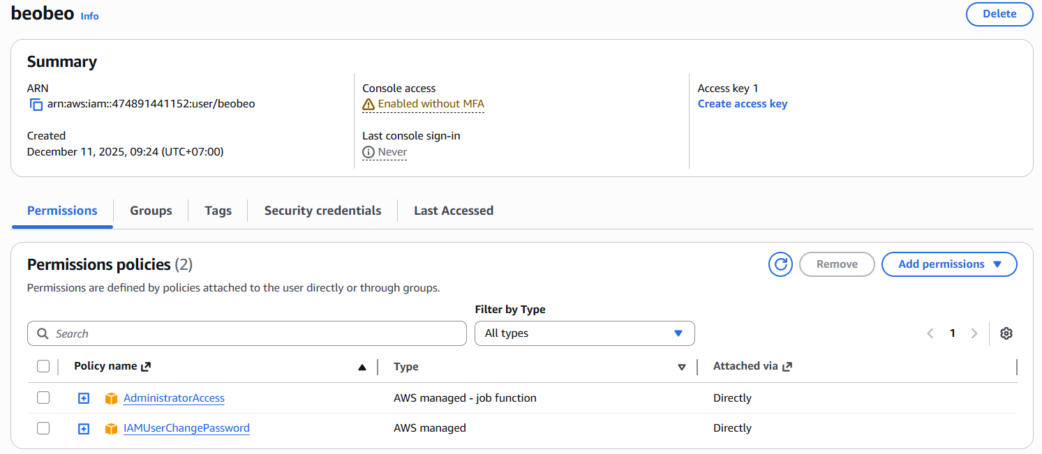Viewport: 1042px width, 454px height.
Task: Click the AdministratorAccess policy box icon
Action: coord(111,399)
